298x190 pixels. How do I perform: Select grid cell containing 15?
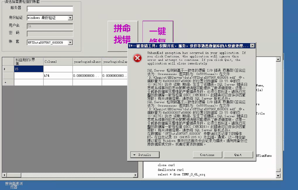(x=29, y=69)
